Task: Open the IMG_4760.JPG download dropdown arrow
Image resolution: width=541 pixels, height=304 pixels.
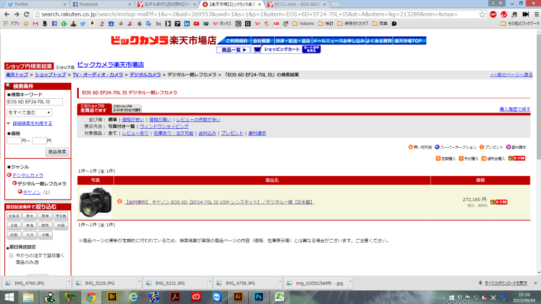Action: 69,283
